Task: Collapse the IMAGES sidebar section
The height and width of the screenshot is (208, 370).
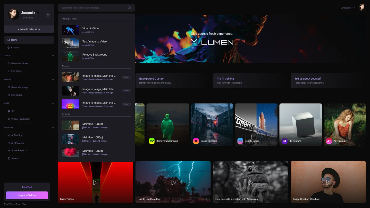Action: click(x=53, y=79)
